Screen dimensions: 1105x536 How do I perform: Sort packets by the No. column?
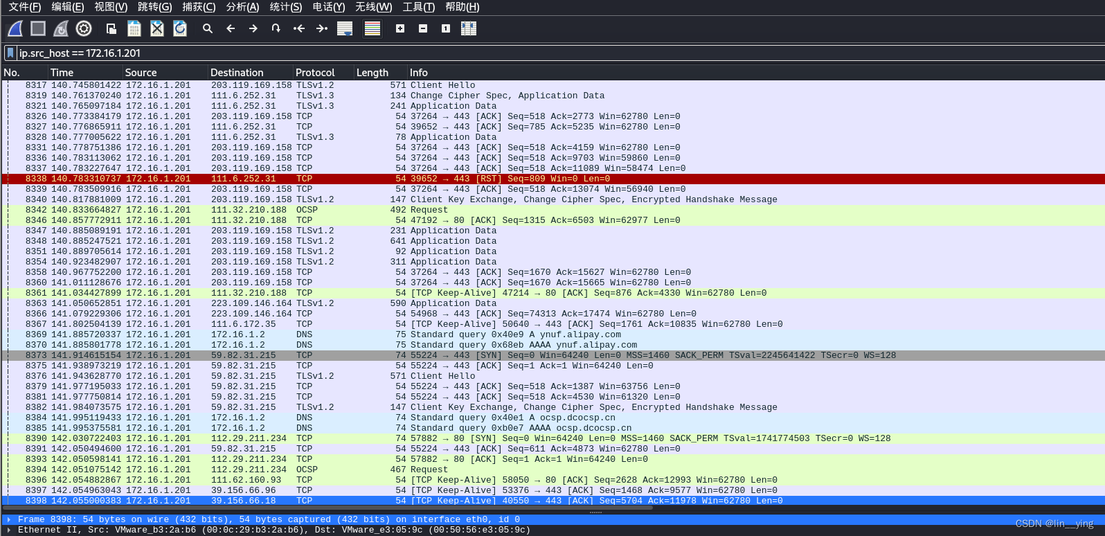point(24,73)
